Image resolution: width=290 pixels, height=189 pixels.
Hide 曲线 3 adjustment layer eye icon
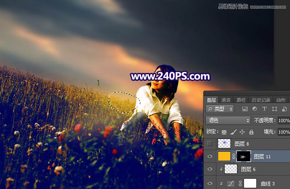point(210,183)
